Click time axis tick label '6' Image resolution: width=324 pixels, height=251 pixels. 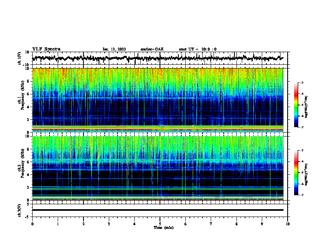pos(186,224)
